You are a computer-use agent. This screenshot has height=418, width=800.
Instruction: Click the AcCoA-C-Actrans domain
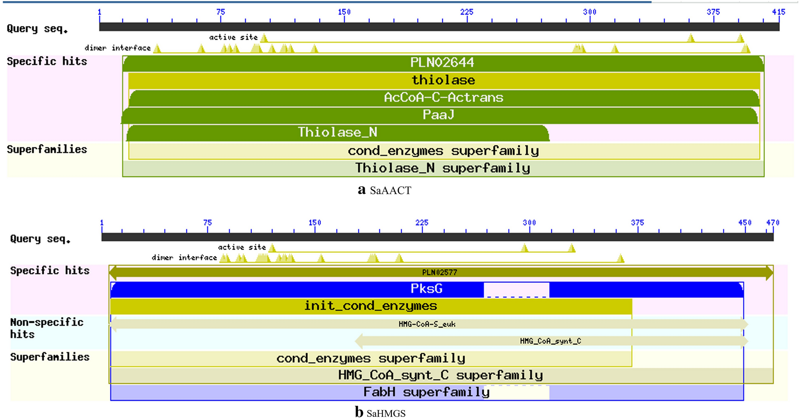444,98
